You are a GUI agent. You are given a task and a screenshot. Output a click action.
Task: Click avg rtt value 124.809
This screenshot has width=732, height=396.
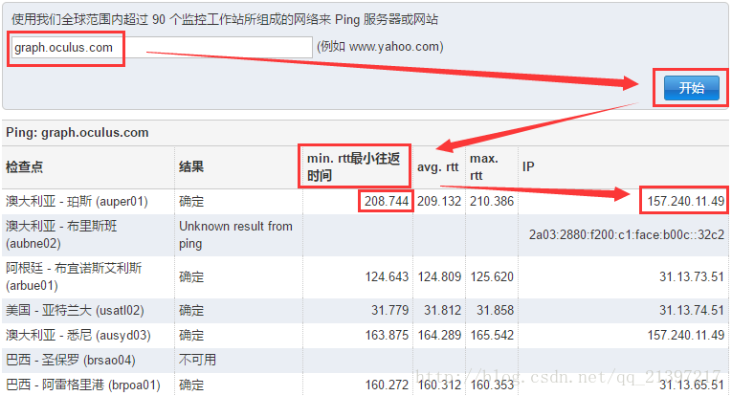pyautogui.click(x=439, y=276)
